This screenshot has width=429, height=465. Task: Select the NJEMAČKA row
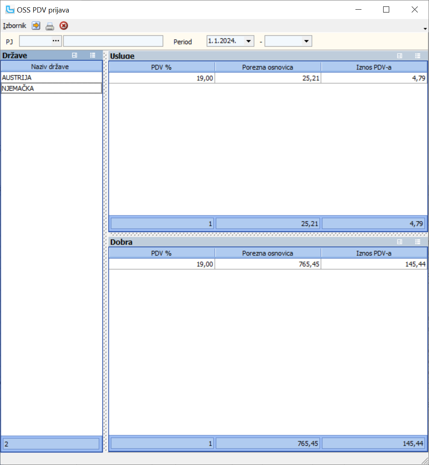40,88
